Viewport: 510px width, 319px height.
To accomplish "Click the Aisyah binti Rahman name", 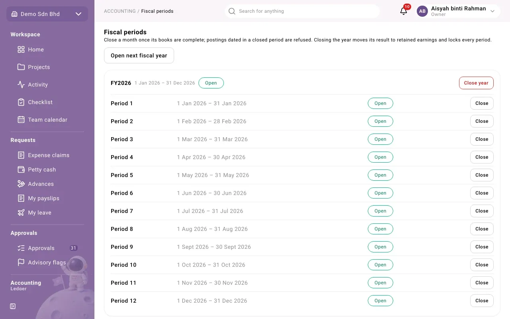I will (458, 8).
